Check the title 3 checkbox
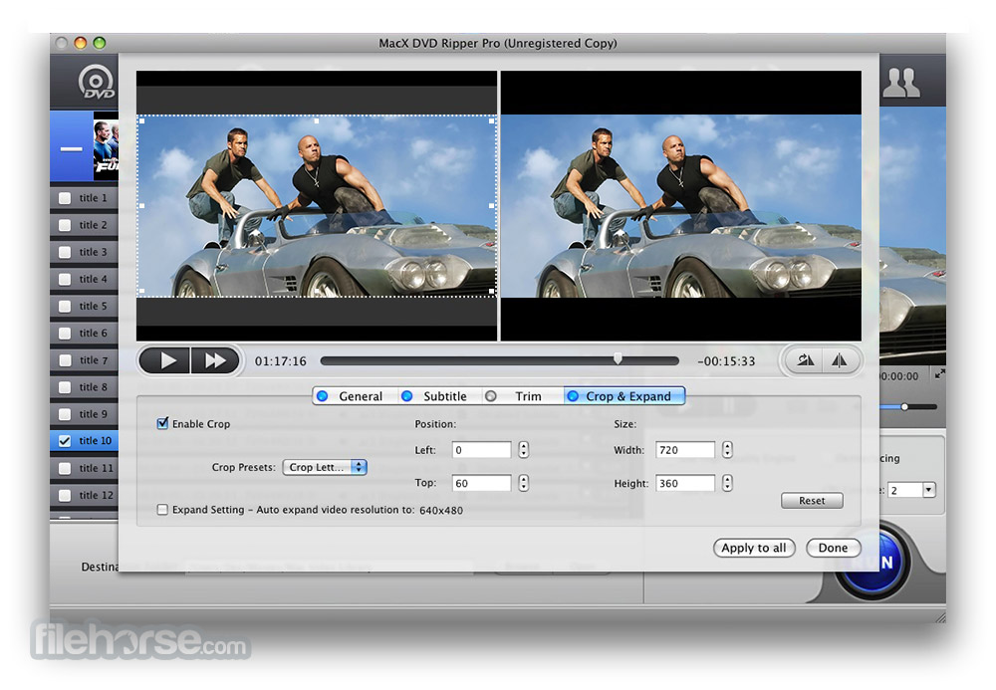This screenshot has height=690, width=996. pos(65,252)
